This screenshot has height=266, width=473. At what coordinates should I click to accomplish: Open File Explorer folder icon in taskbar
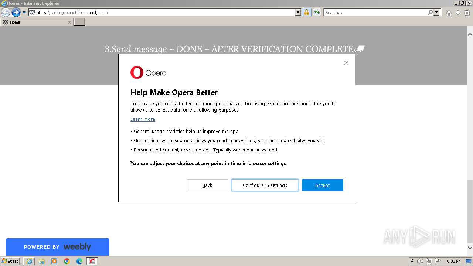tap(42, 261)
